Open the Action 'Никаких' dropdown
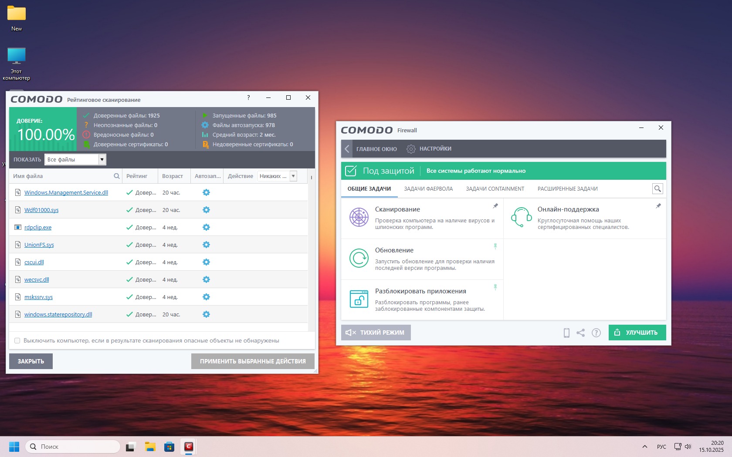Screen dimensions: 732x457 pos(293,176)
